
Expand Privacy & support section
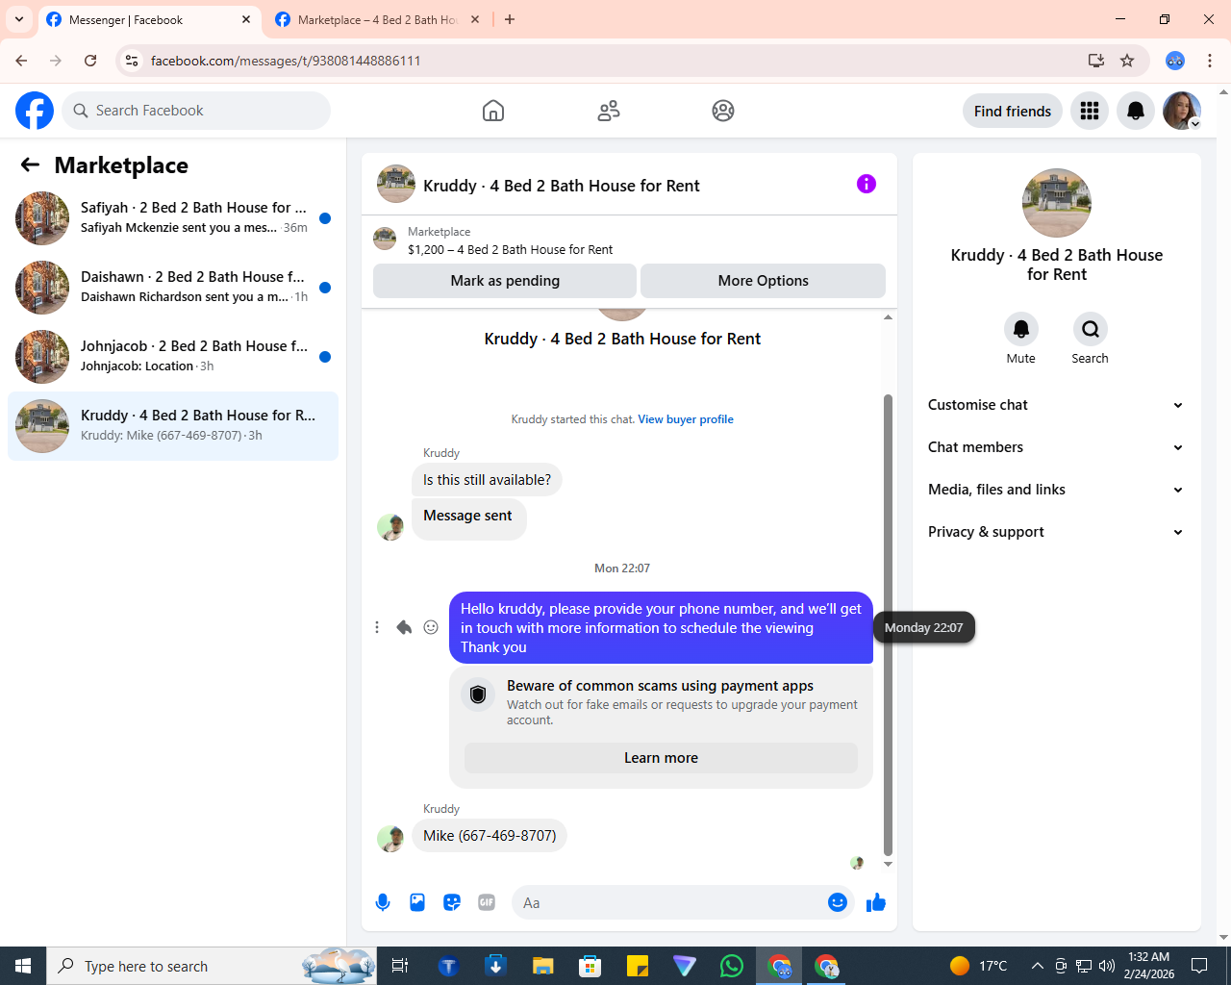pos(1057,532)
